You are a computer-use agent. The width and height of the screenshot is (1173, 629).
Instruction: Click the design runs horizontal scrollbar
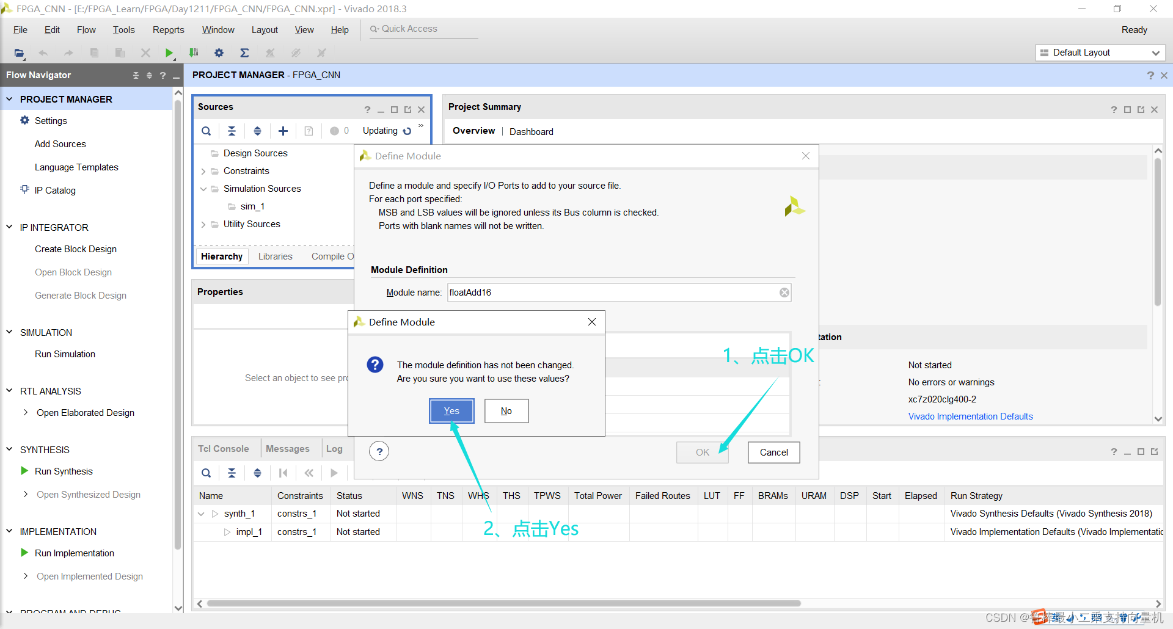point(504,603)
